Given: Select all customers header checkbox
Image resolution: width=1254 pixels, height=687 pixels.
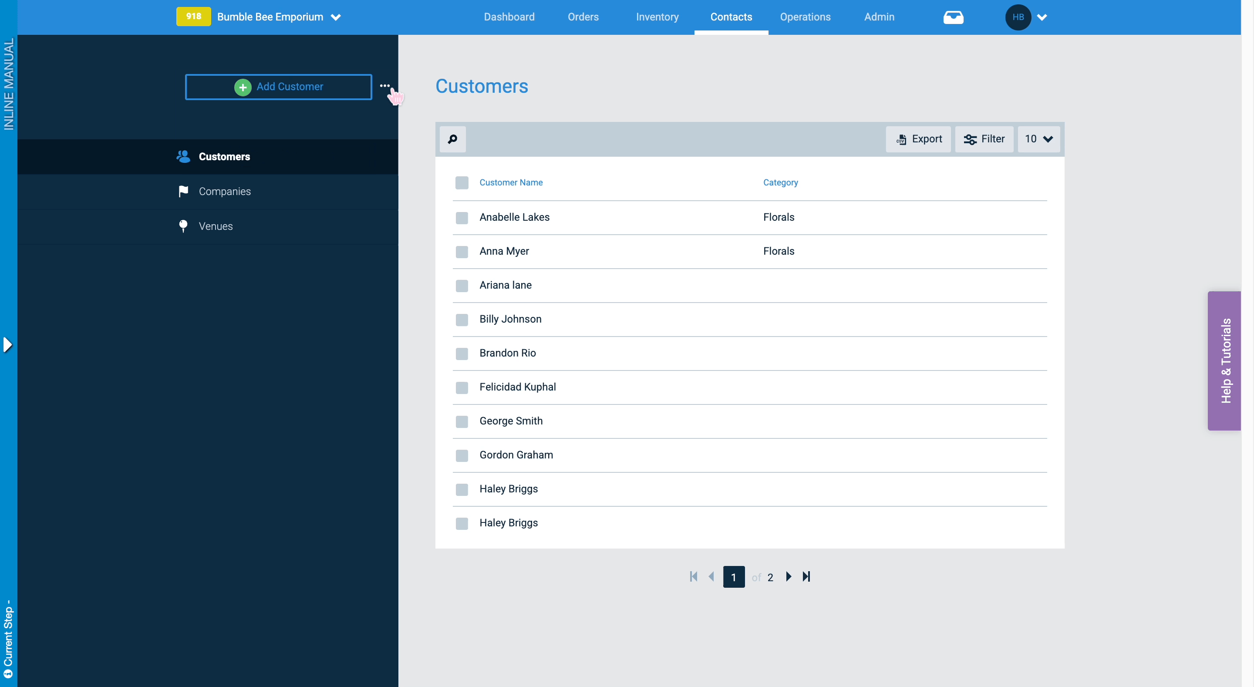Looking at the screenshot, I should [x=462, y=182].
